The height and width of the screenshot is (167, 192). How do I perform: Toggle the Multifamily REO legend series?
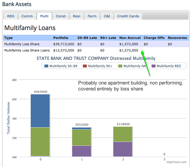click(x=166, y=66)
